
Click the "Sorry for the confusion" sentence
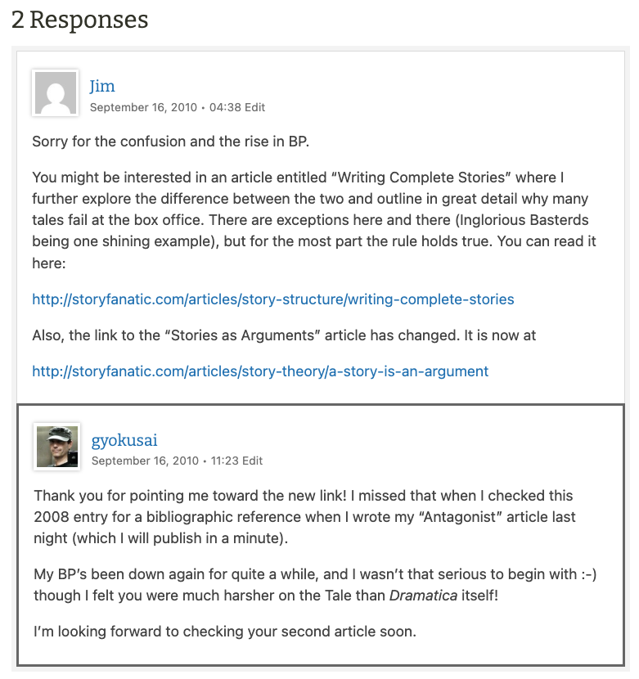(x=170, y=142)
